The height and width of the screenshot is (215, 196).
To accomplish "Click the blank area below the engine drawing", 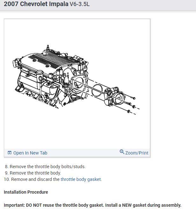I will pyautogui.click(x=77, y=132).
